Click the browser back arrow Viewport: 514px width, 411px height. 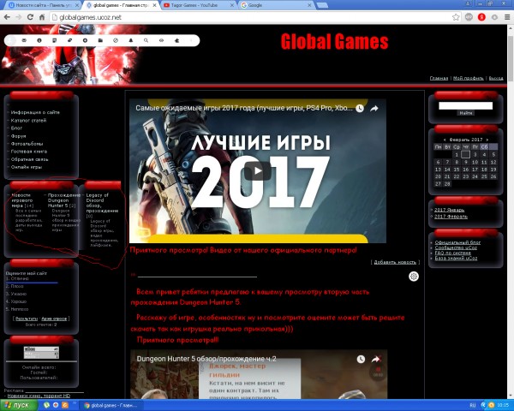(7, 17)
